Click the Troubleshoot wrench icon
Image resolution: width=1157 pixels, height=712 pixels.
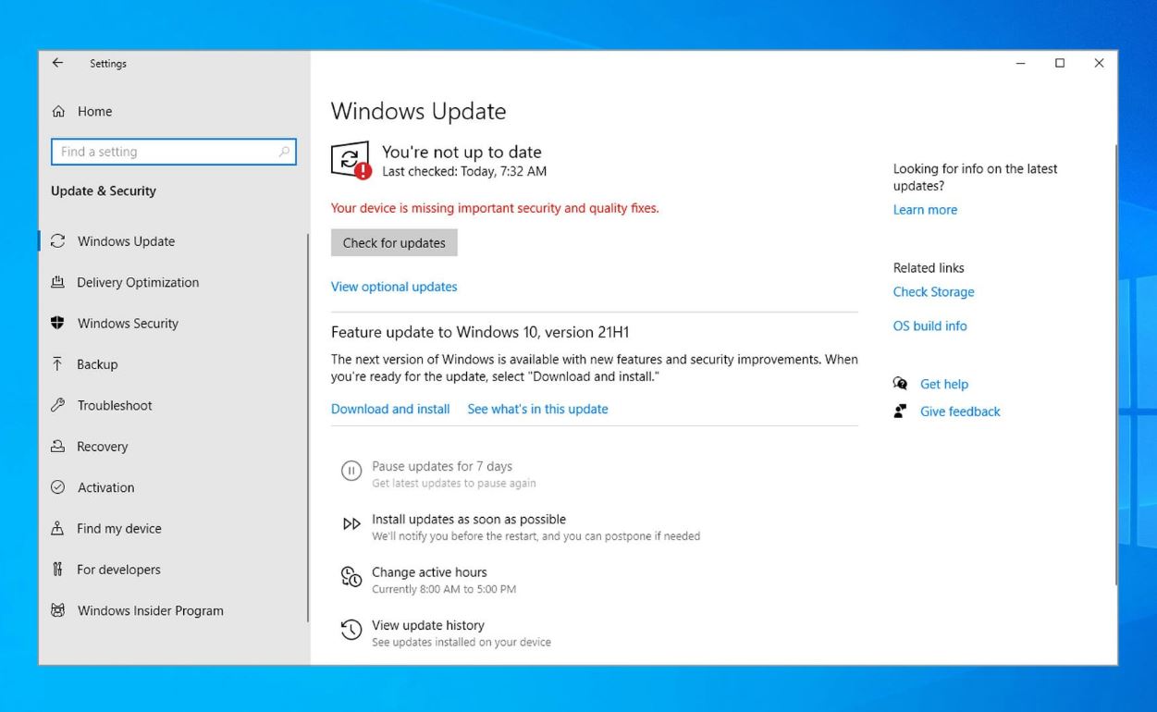[58, 405]
